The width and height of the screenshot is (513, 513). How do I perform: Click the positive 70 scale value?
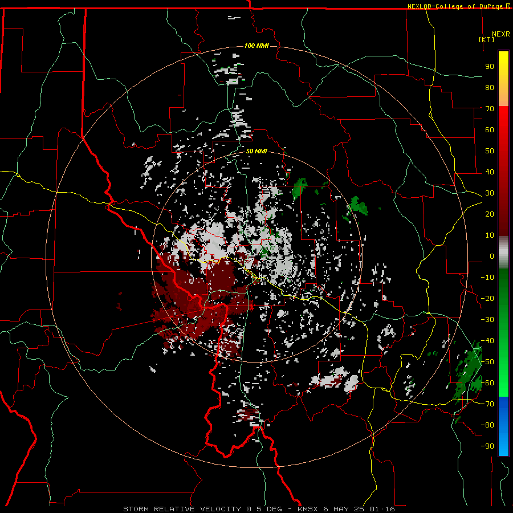[490, 109]
